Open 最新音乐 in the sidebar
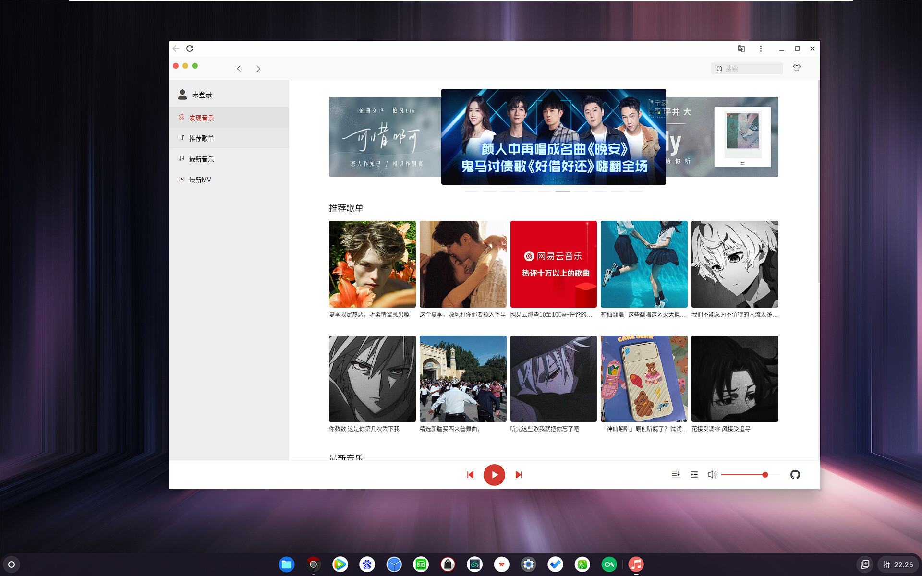922x576 pixels. click(201, 159)
